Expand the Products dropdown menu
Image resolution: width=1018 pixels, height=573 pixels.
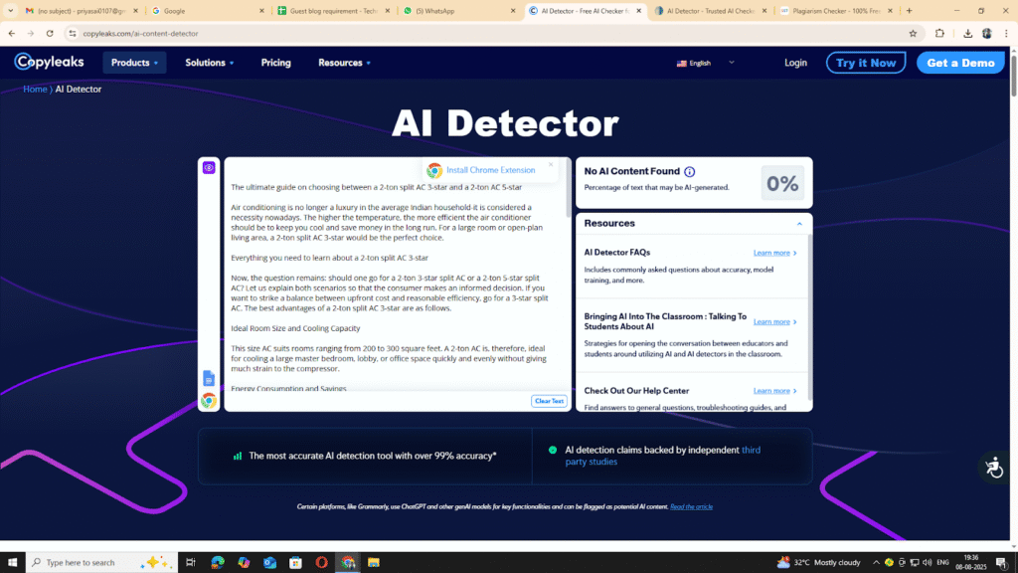(x=134, y=63)
